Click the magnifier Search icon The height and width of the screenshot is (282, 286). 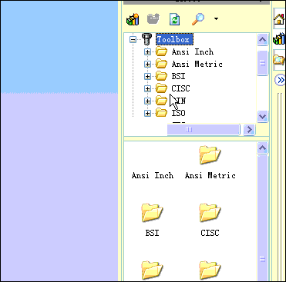tap(198, 19)
